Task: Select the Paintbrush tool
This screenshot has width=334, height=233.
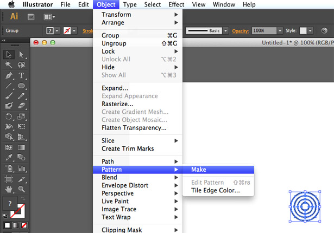Action: pos(9,96)
